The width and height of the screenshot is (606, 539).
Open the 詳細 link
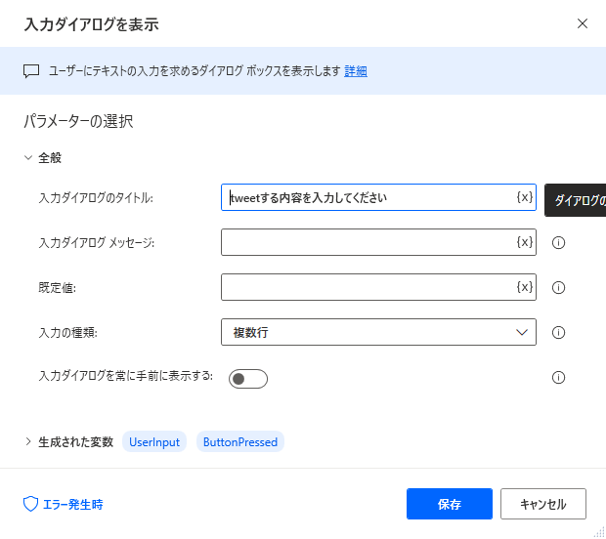coord(356,71)
